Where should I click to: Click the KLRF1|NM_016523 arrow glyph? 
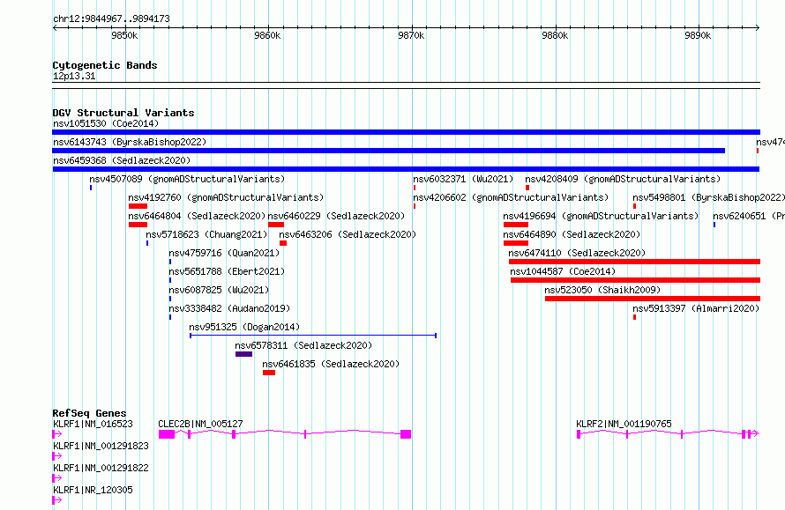[x=57, y=434]
